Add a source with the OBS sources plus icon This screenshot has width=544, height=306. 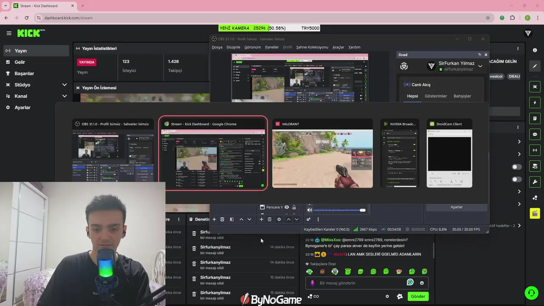(261, 219)
